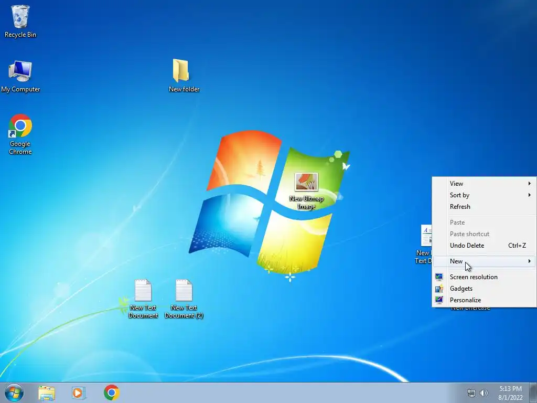Choose New in the context menu

pos(484,261)
